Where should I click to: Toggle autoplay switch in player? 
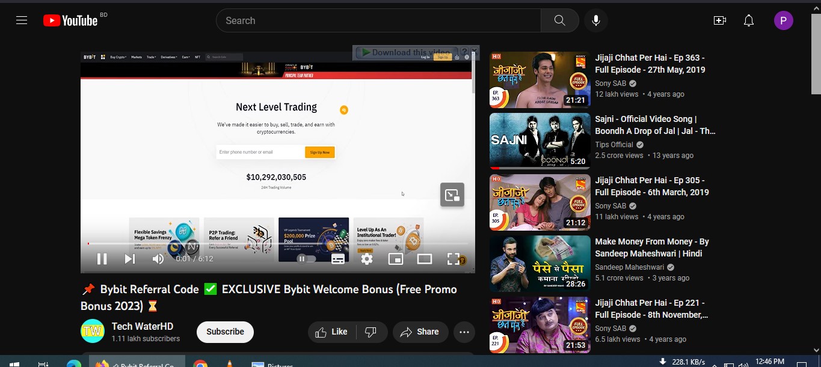(x=306, y=259)
